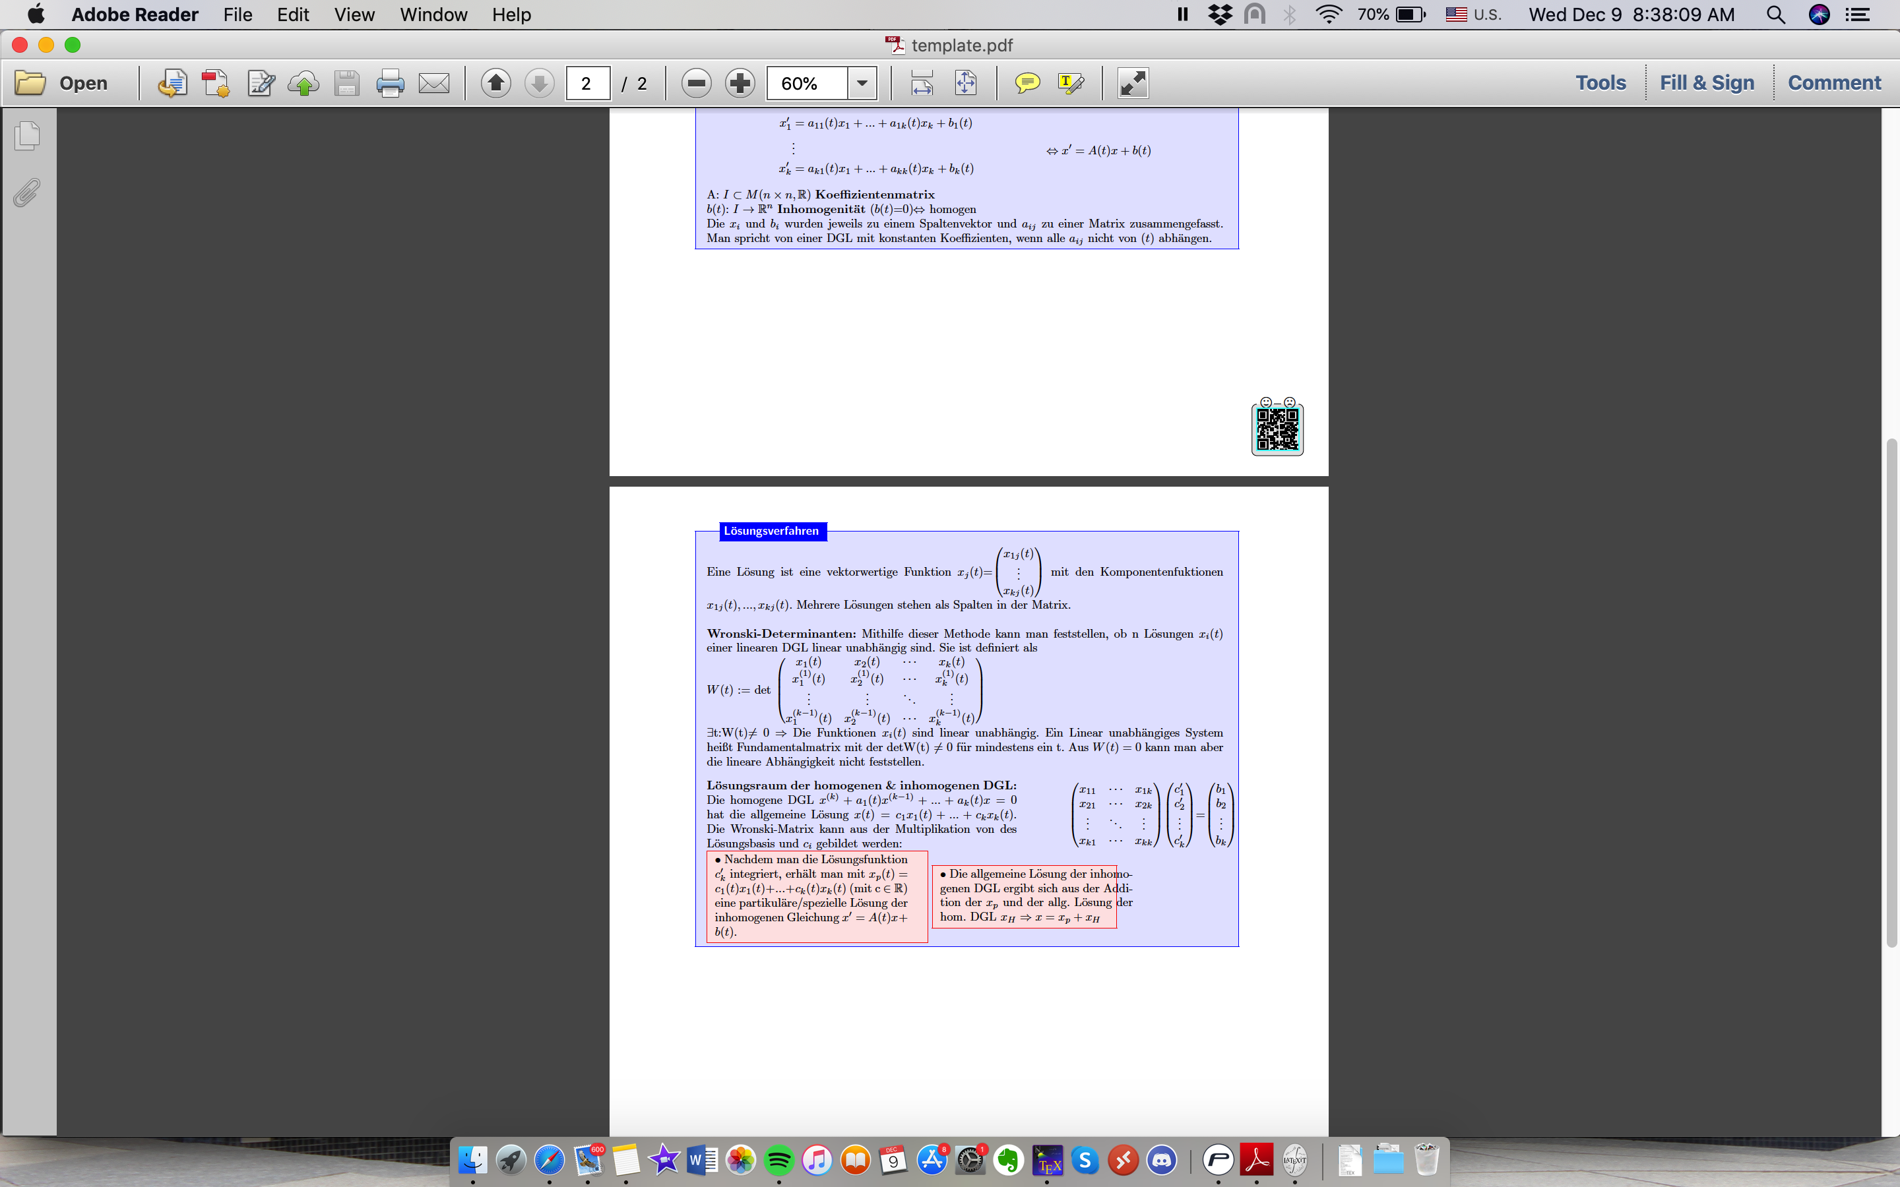The height and width of the screenshot is (1187, 1900).
Task: Click the Zoom in plus button
Action: tap(740, 83)
